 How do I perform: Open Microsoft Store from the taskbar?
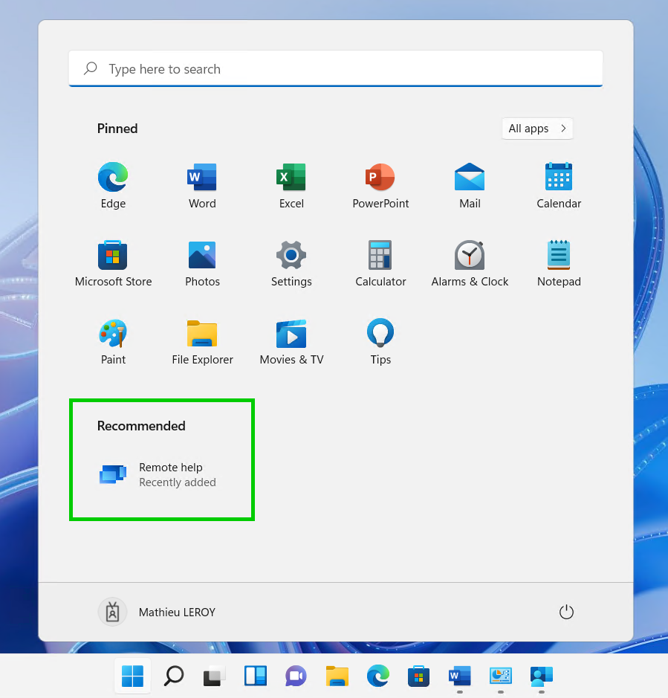419,676
